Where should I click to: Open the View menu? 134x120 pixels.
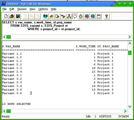32,9
